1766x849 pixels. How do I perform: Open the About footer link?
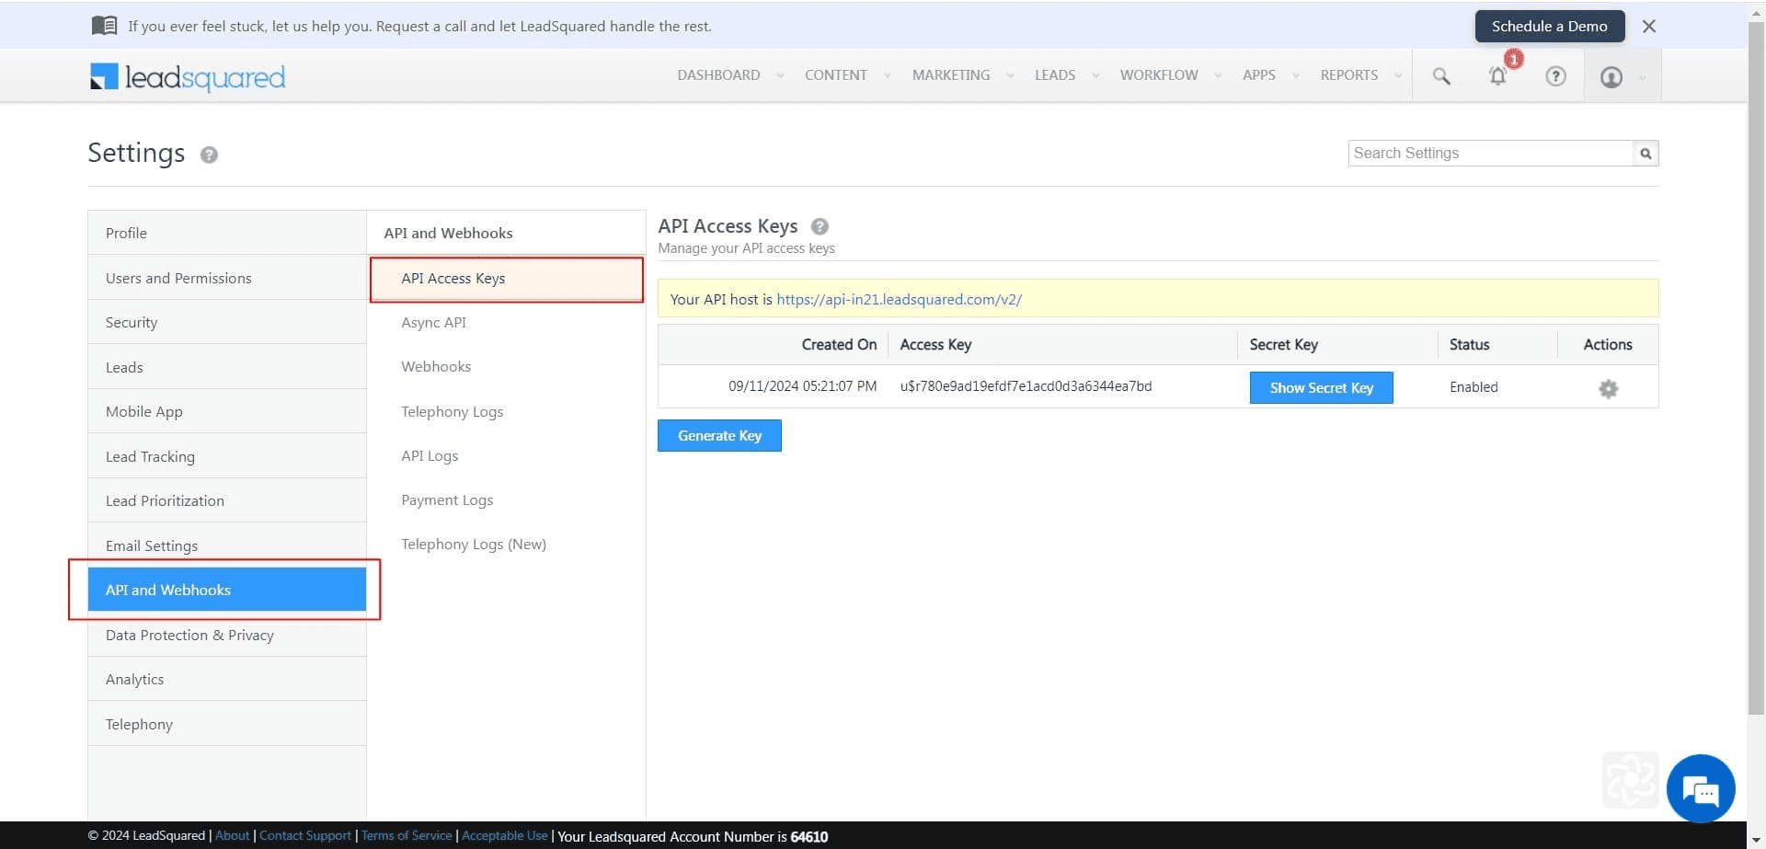point(232,836)
